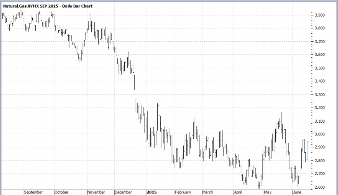Viewport: 338px width, 195px height.
Task: Click the June label on time axis
Action: tap(297, 192)
